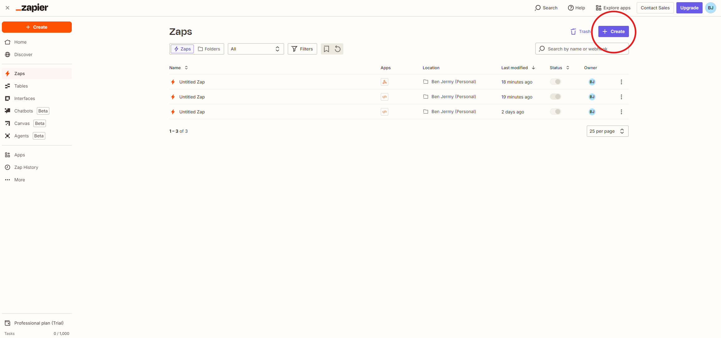Click the purple Create button
This screenshot has height=338, width=721.
pos(613,31)
